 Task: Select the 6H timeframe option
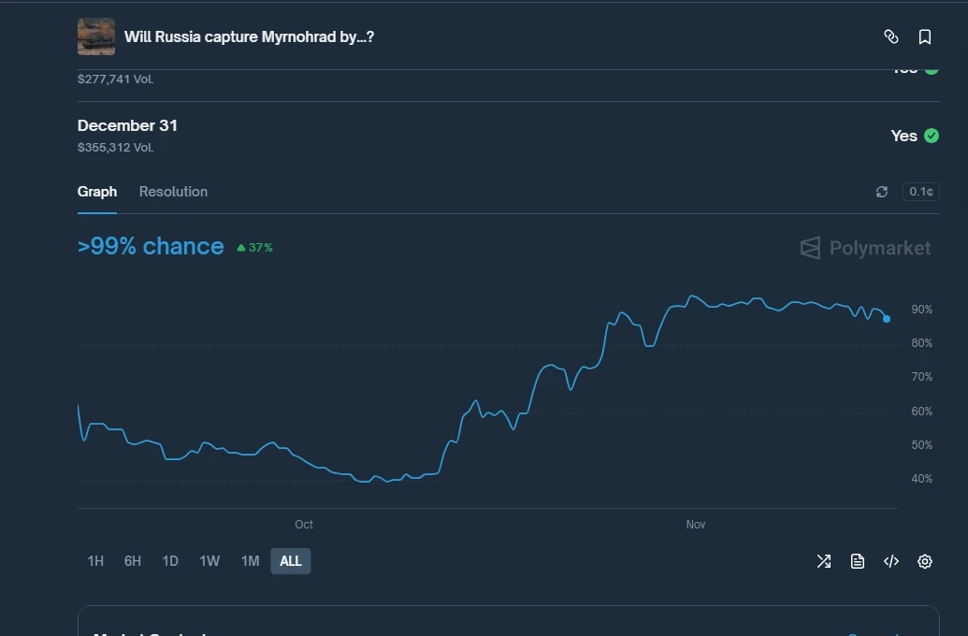point(132,560)
